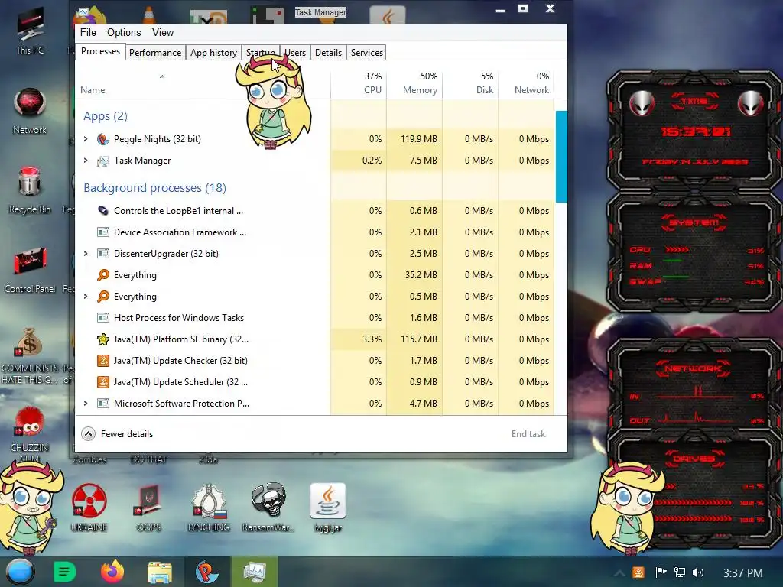Switch to the App history tab
Viewport: 783px width, 587px height.
pos(214,53)
